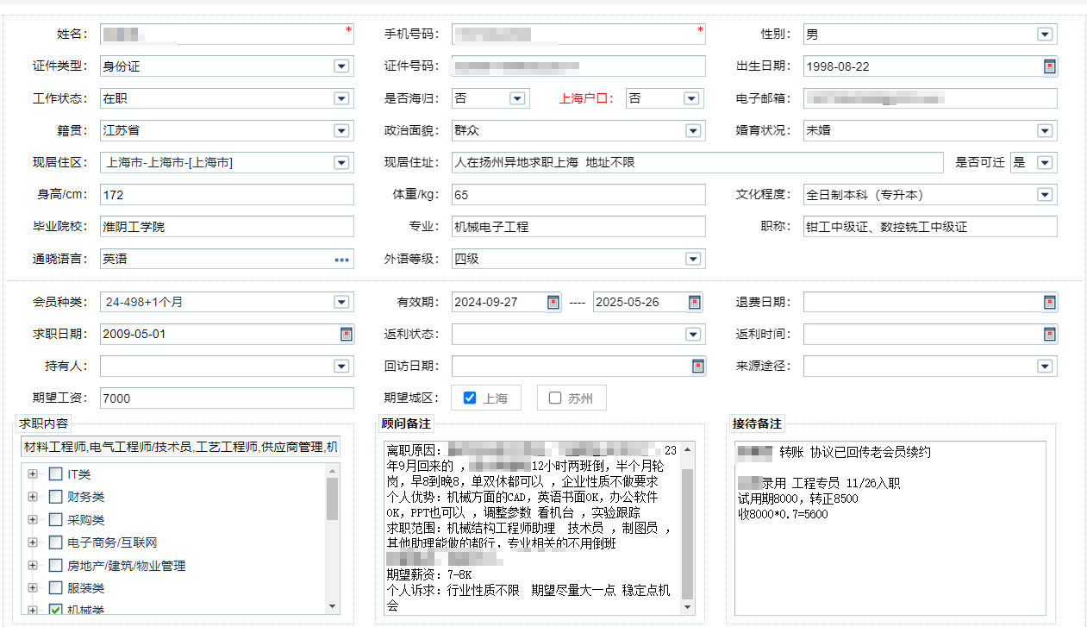Open the 回访日期 calendar picker
The width and height of the screenshot is (1087, 627).
click(697, 366)
